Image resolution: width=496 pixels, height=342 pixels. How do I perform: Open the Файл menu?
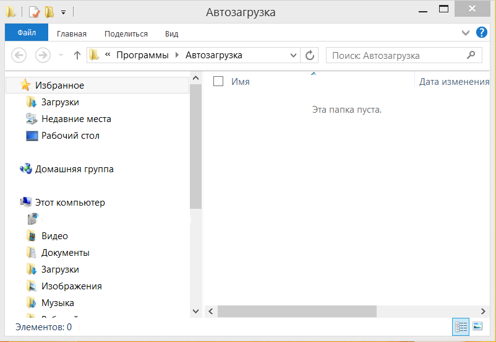(x=27, y=32)
